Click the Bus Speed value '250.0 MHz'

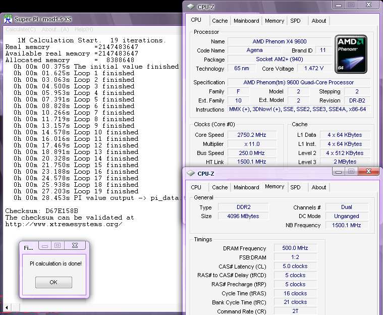(252, 153)
